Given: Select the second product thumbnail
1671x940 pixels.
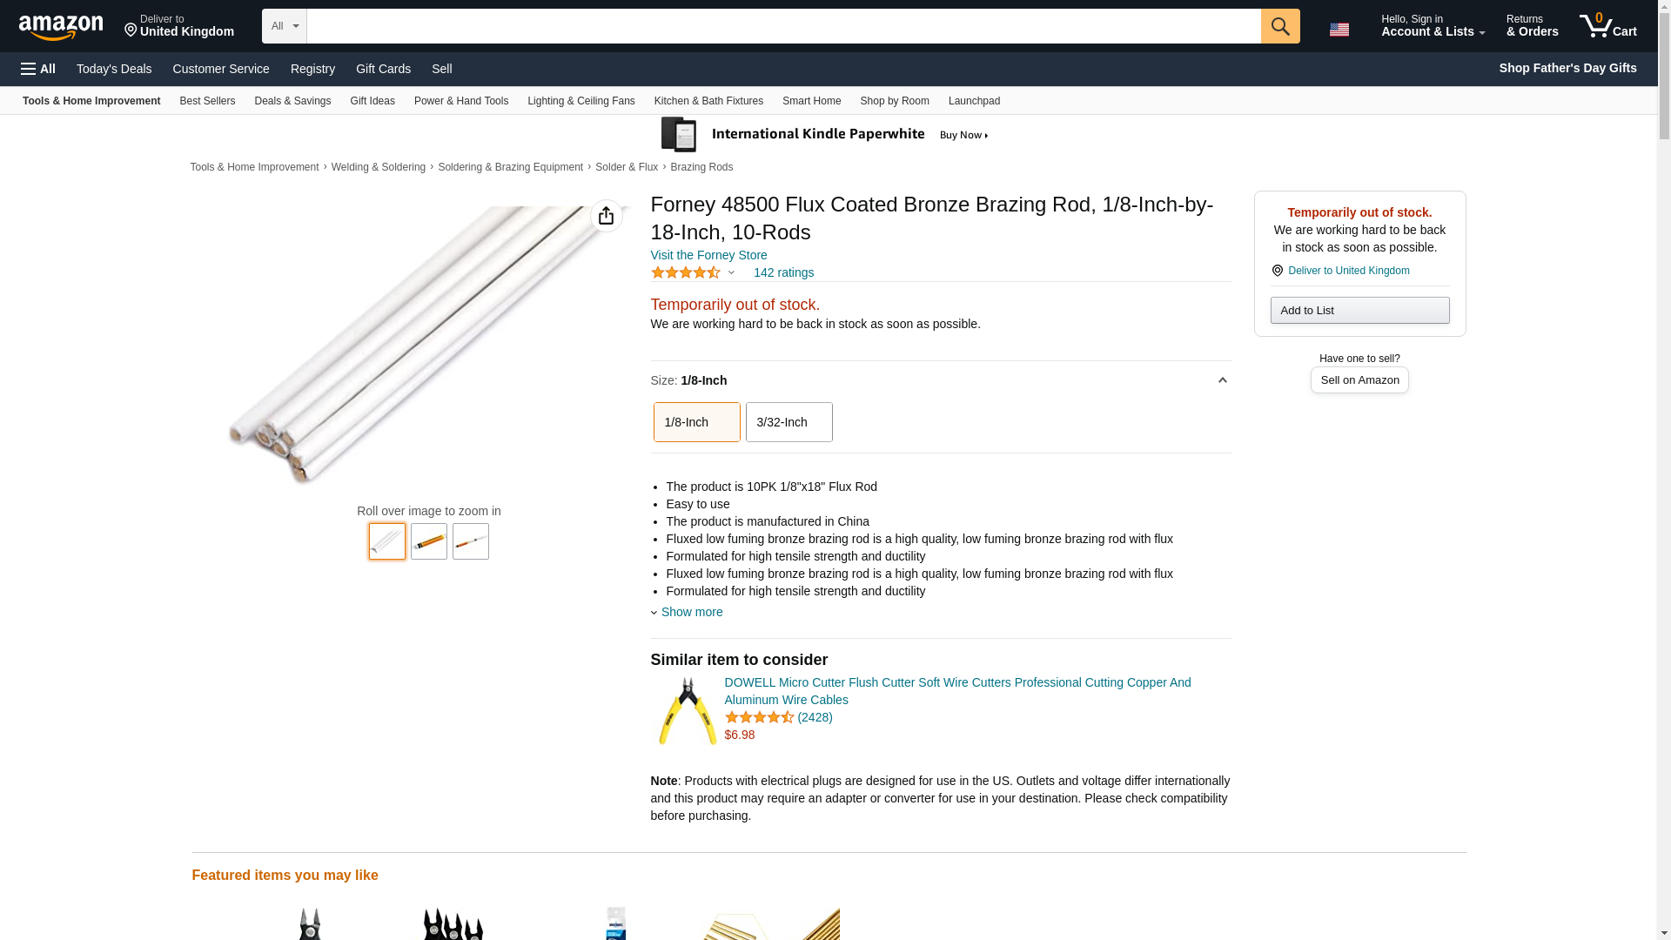Looking at the screenshot, I should coord(429,541).
